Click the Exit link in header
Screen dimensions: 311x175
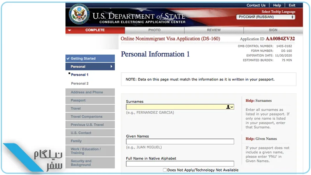tap(292, 5)
